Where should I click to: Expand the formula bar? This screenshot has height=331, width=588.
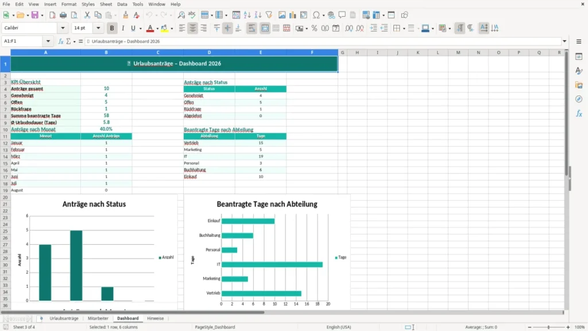click(564, 41)
